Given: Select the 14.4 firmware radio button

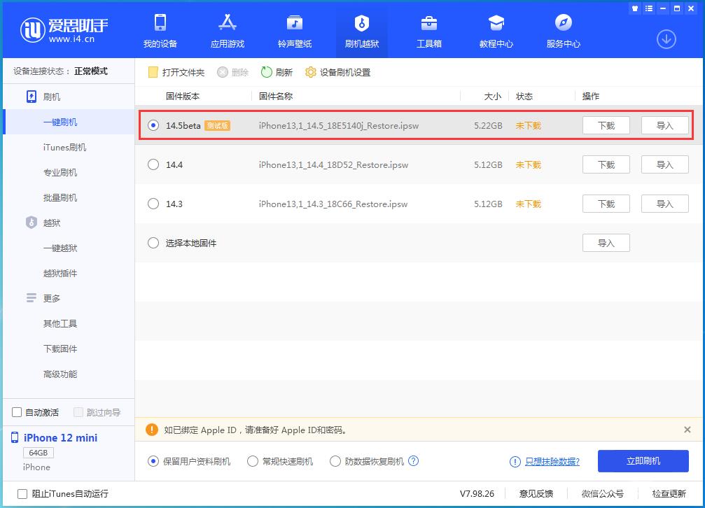Looking at the screenshot, I should pyautogui.click(x=153, y=164).
